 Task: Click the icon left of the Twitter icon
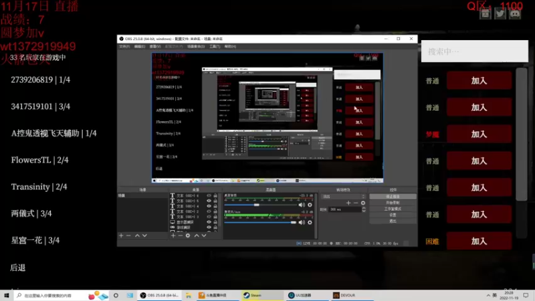(x=486, y=13)
